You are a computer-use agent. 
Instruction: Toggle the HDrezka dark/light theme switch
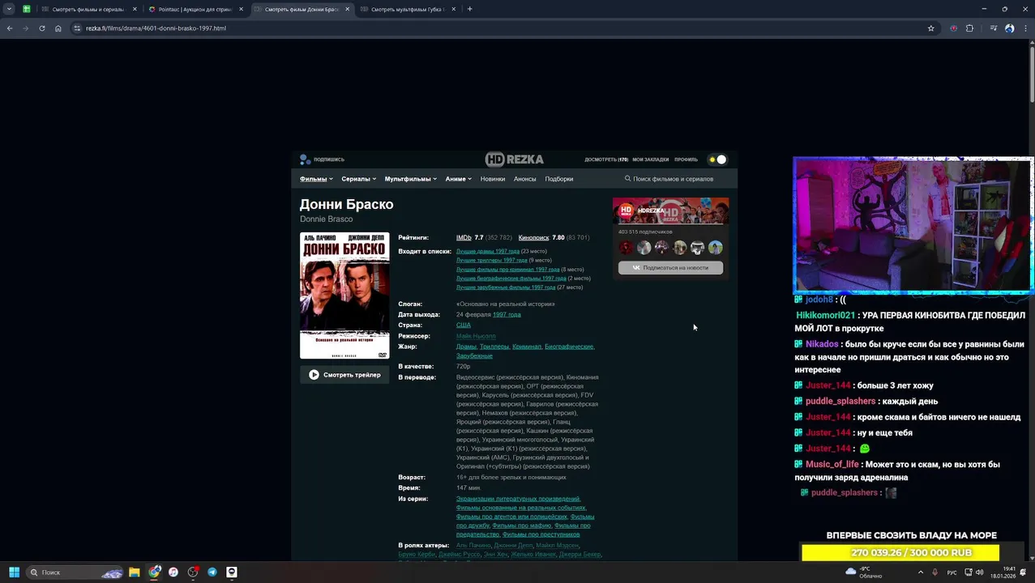click(717, 160)
